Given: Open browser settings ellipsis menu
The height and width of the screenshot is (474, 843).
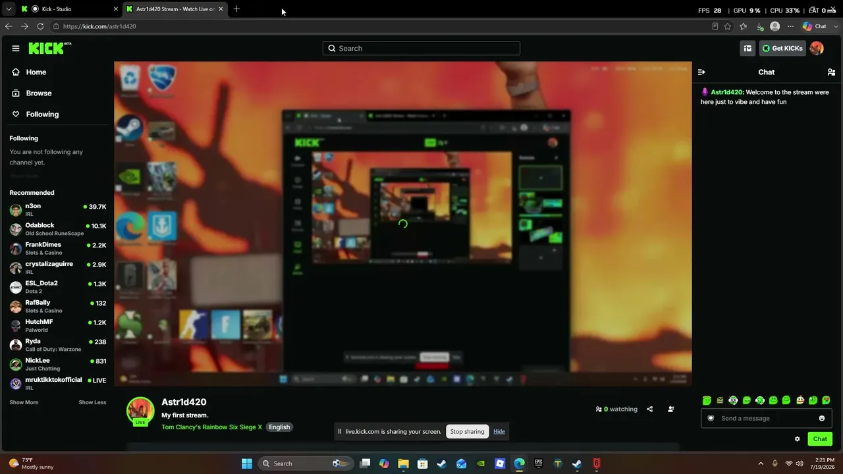Looking at the screenshot, I should (x=790, y=26).
